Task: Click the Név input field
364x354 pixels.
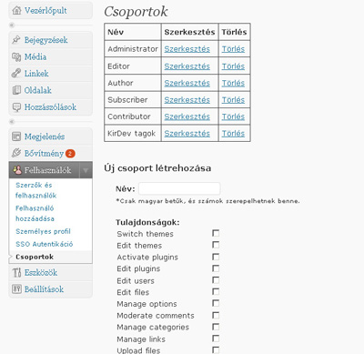Action: pyautogui.click(x=179, y=188)
